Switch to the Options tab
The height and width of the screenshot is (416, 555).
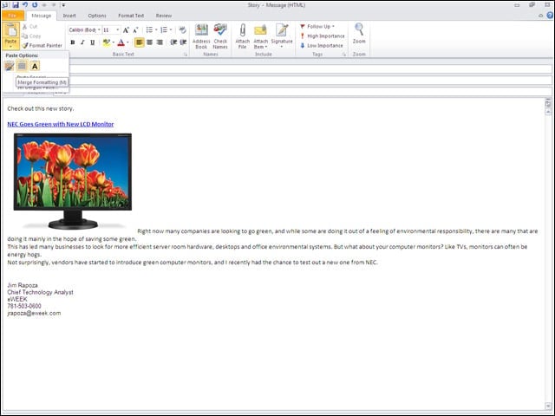pos(96,16)
